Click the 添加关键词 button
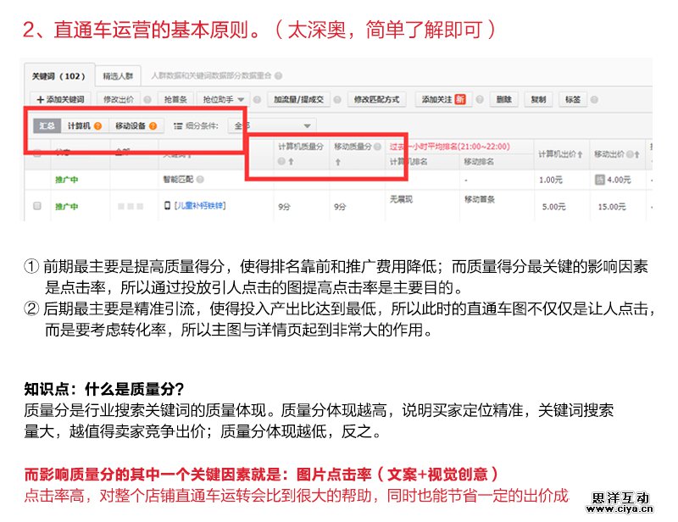 (x=60, y=99)
